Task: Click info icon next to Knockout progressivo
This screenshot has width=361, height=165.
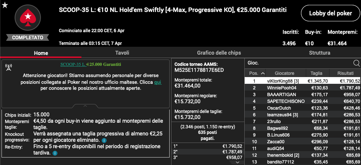Action: [104, 140]
